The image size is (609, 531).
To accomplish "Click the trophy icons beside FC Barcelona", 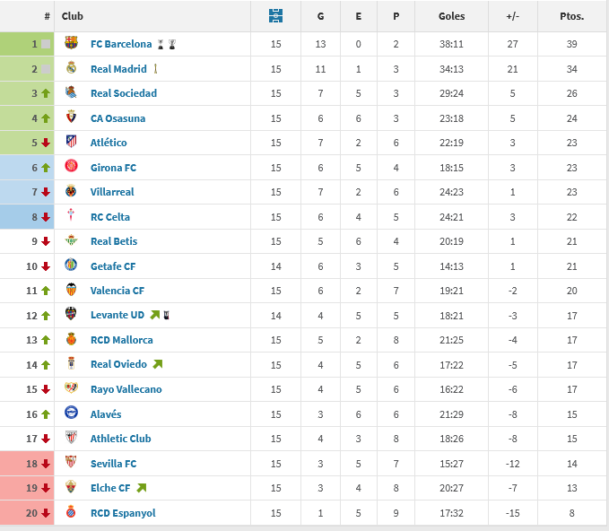I will coord(167,44).
